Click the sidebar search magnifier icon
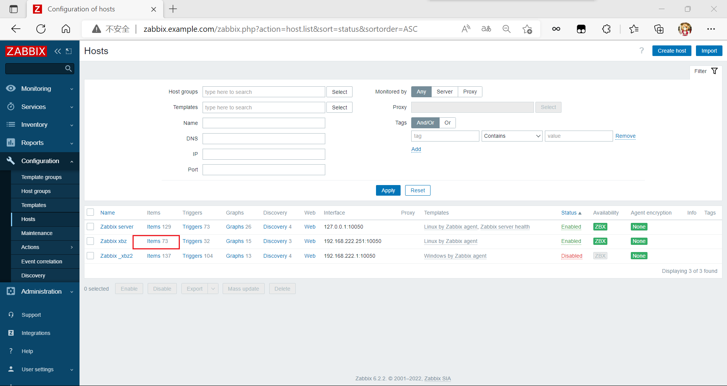 [68, 68]
